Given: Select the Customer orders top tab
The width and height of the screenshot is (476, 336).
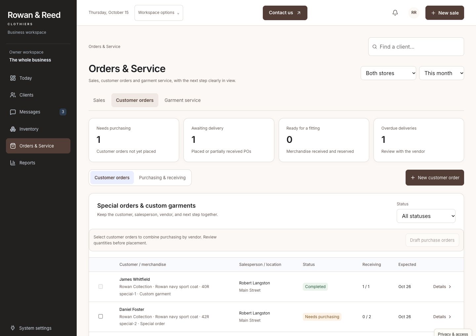Looking at the screenshot, I should pyautogui.click(x=135, y=100).
